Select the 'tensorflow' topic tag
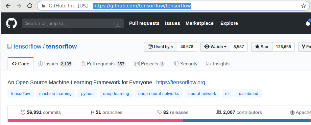This screenshot has width=311, height=125. click(21, 94)
